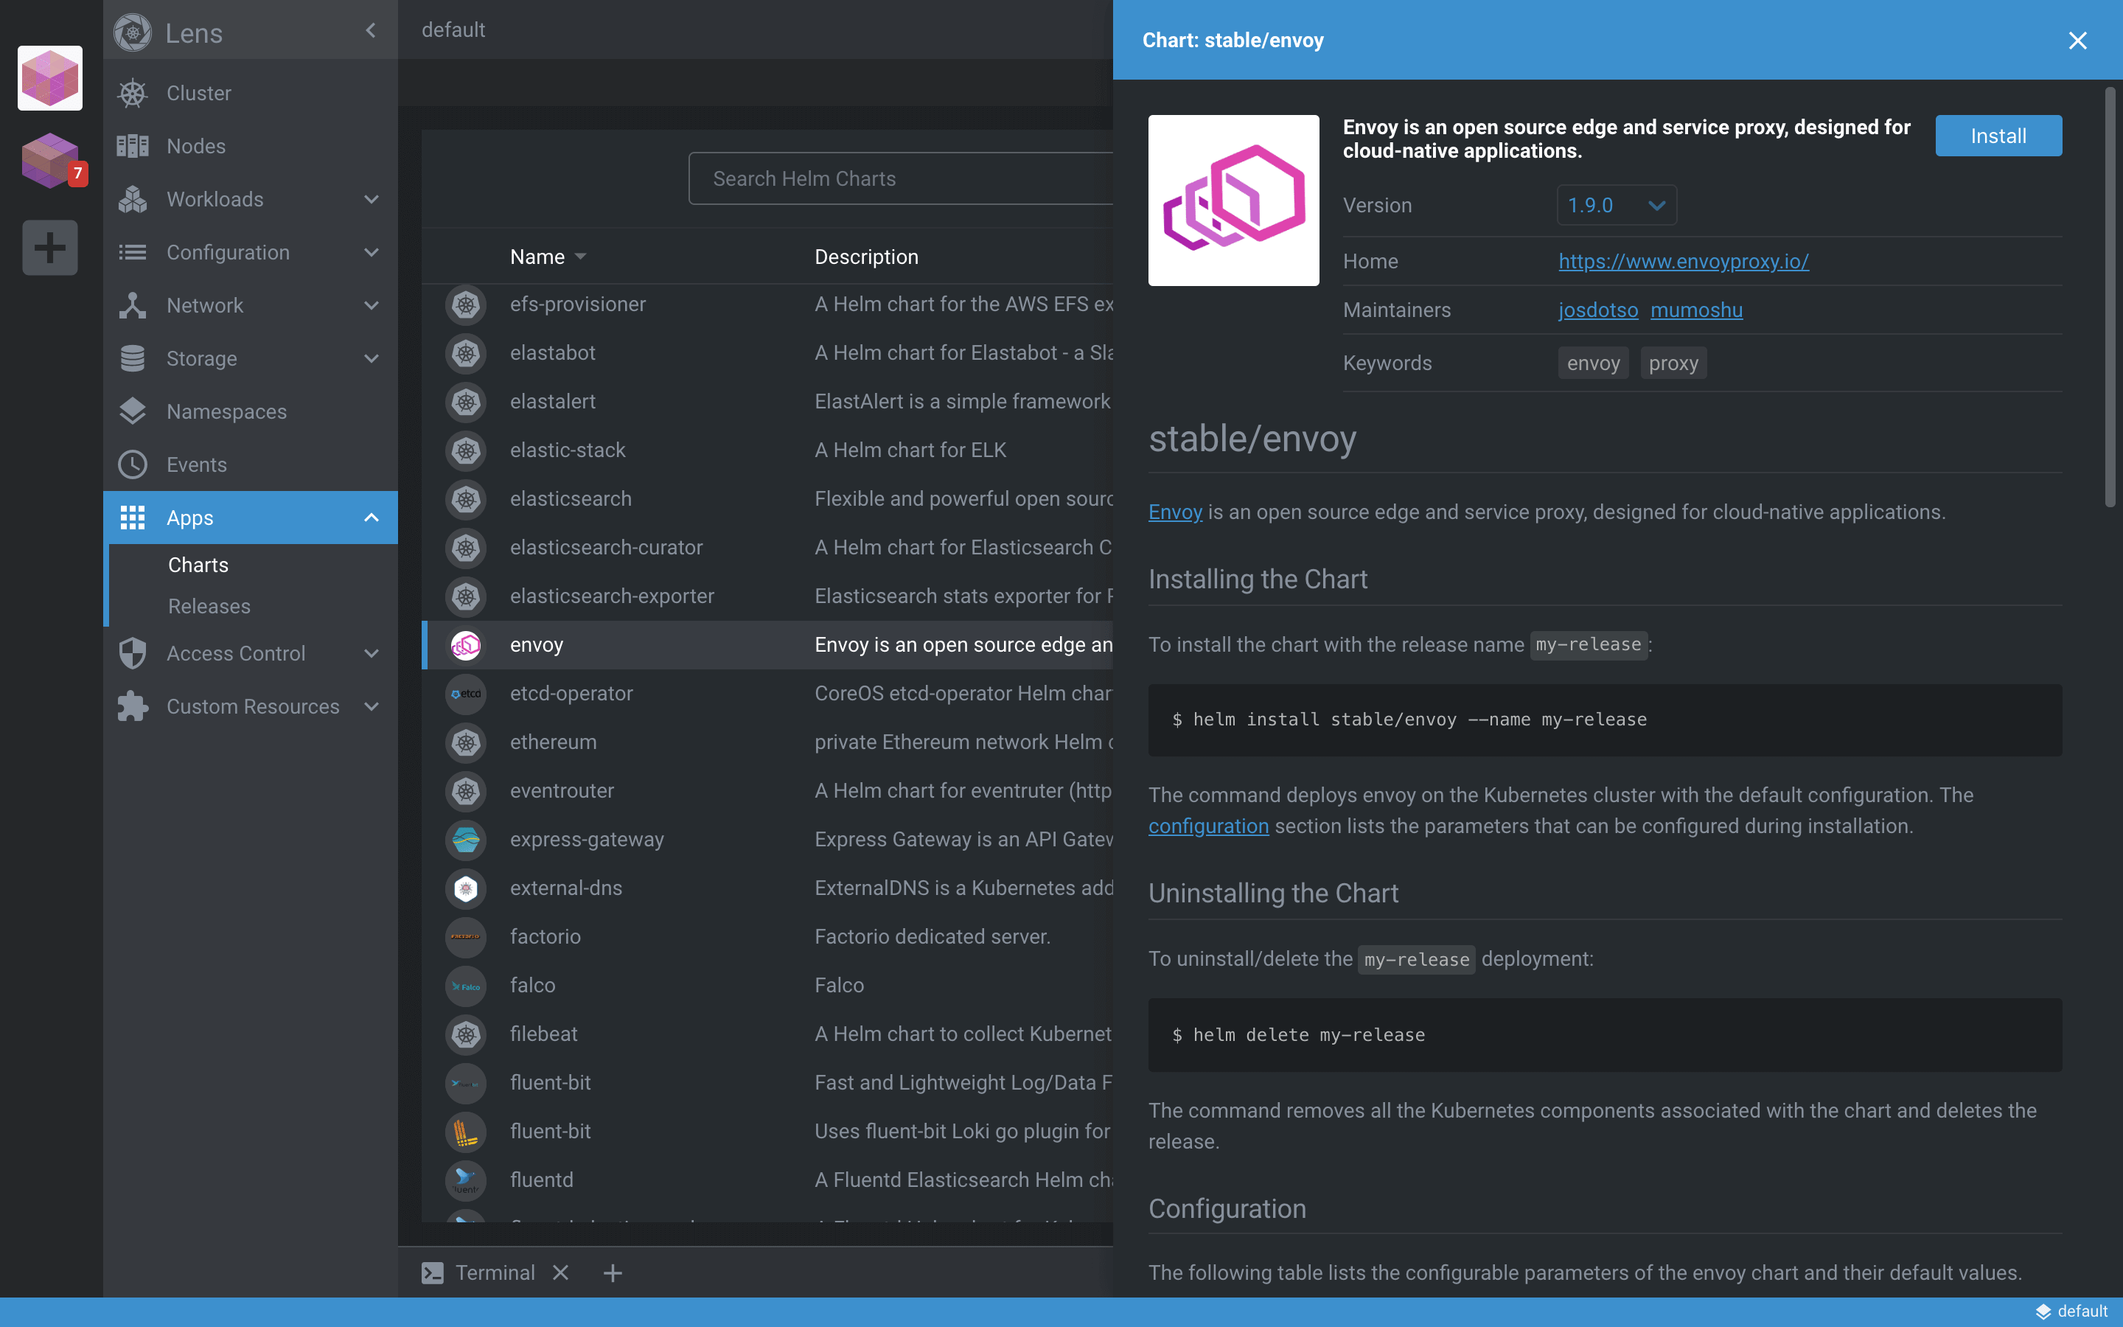
Task: Open a new terminal tab with plus
Action: 613,1272
